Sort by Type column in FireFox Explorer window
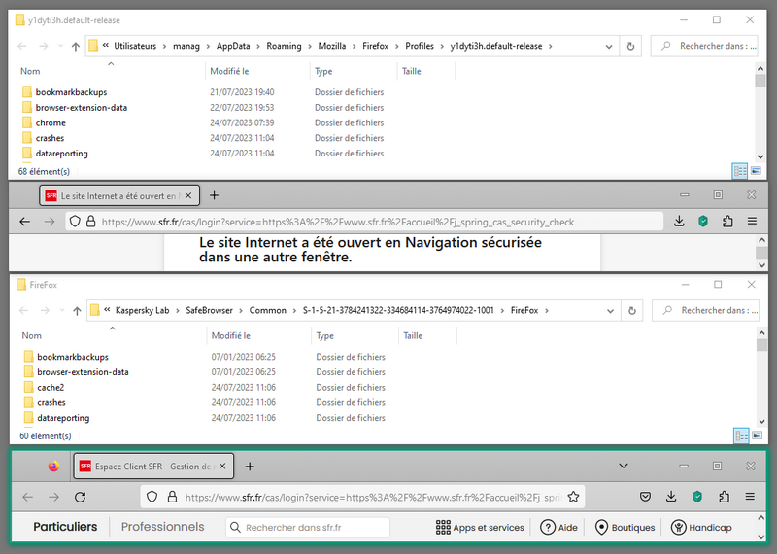777x554 pixels. tap(325, 335)
